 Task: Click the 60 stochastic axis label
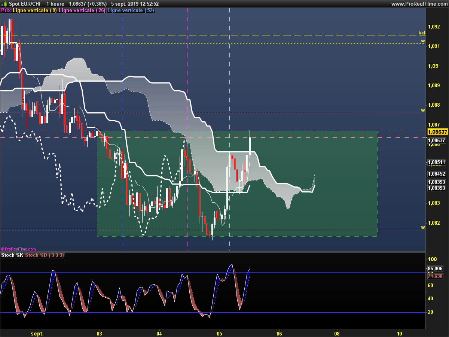click(x=431, y=286)
